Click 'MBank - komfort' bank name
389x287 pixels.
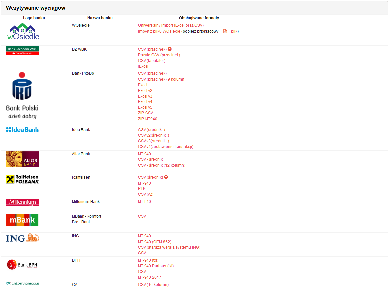86,216
